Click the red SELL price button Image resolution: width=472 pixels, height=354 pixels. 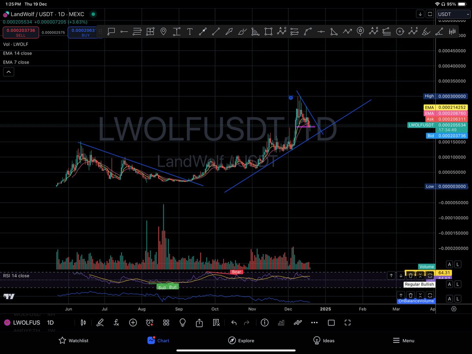(20, 32)
